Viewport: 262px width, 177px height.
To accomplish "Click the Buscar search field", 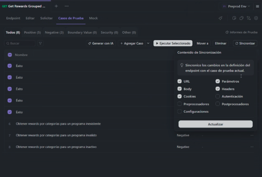I will pyautogui.click(x=20, y=43).
